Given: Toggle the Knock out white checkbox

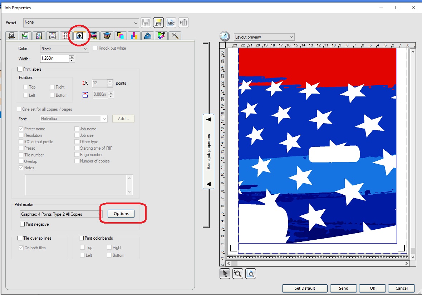Looking at the screenshot, I should tap(95, 48).
